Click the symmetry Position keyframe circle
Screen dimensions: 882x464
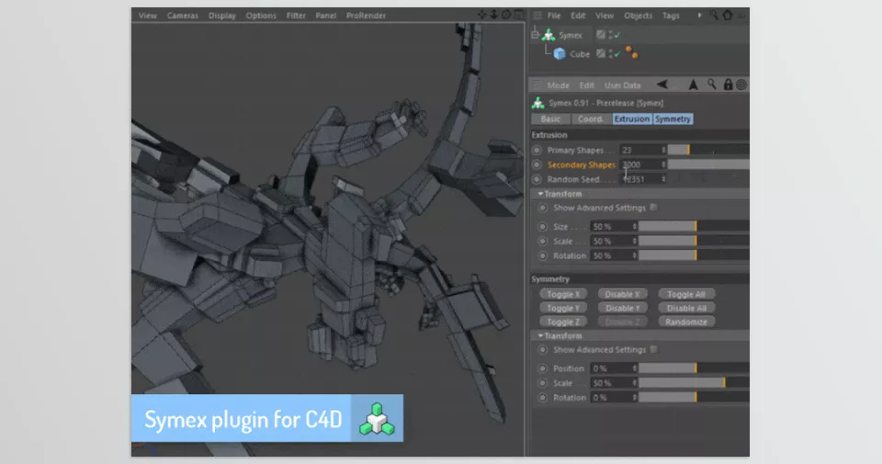pyautogui.click(x=542, y=368)
